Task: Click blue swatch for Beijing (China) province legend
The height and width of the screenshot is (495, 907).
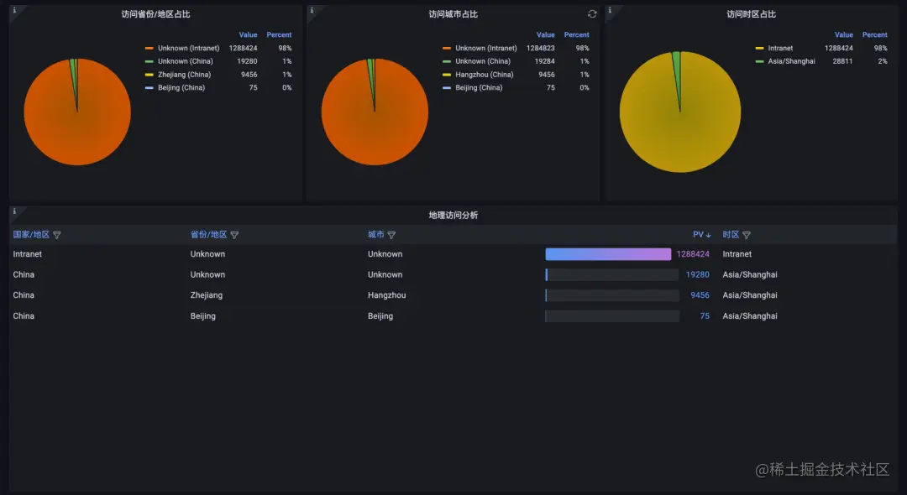Action: [149, 88]
